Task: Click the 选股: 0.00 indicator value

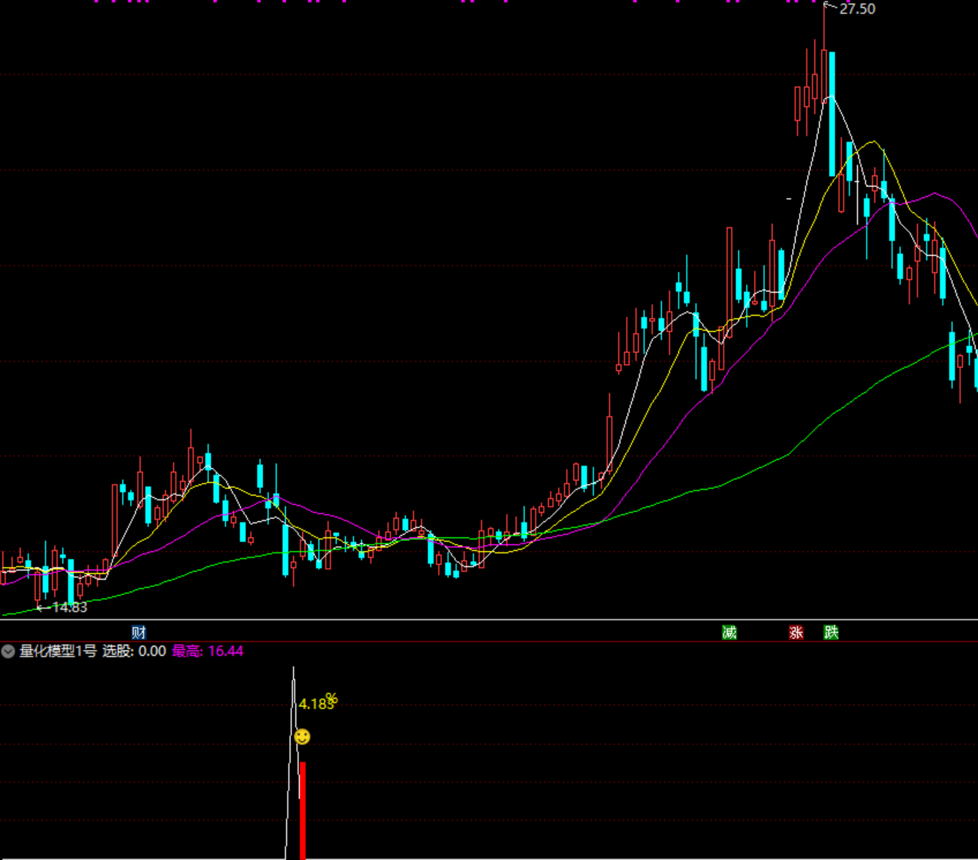Action: [135, 652]
